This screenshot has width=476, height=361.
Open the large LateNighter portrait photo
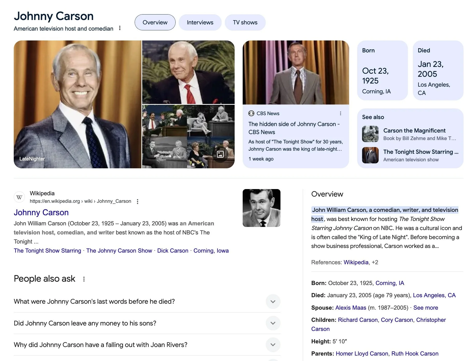tap(77, 104)
